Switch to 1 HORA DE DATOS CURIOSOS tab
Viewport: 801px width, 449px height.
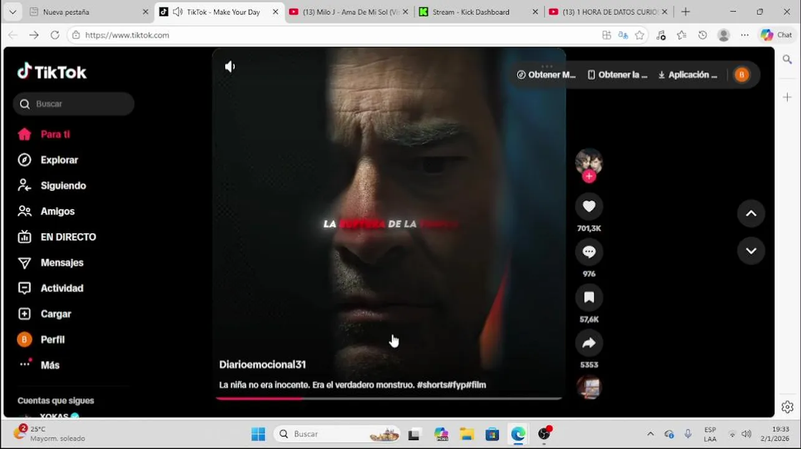[608, 12]
